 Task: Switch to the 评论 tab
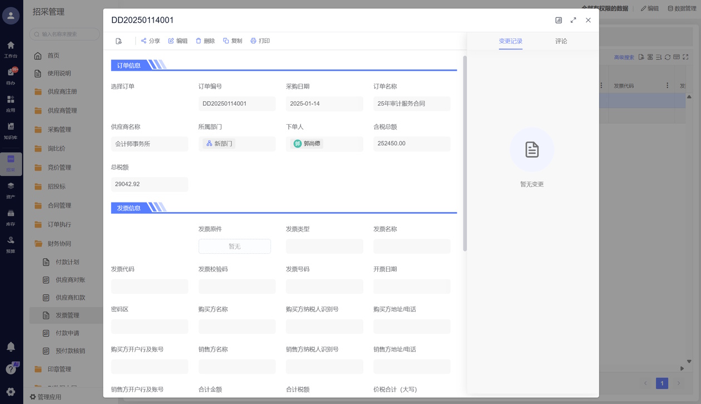(x=561, y=41)
